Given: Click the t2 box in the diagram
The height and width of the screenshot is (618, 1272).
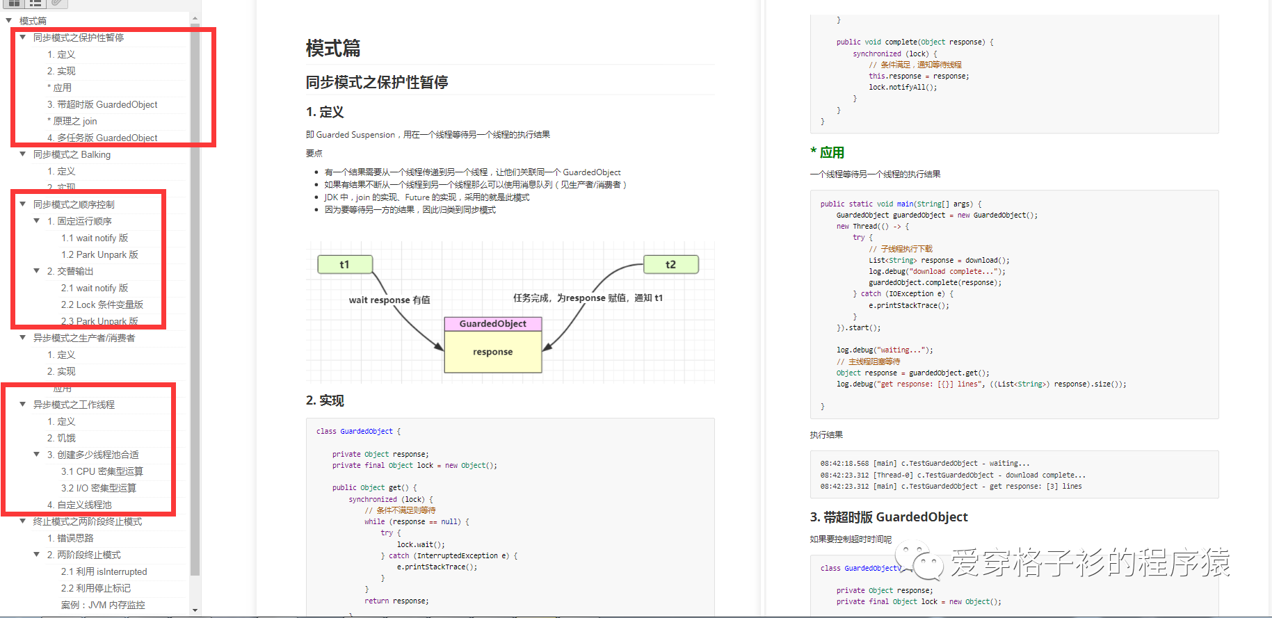Looking at the screenshot, I should [x=670, y=264].
